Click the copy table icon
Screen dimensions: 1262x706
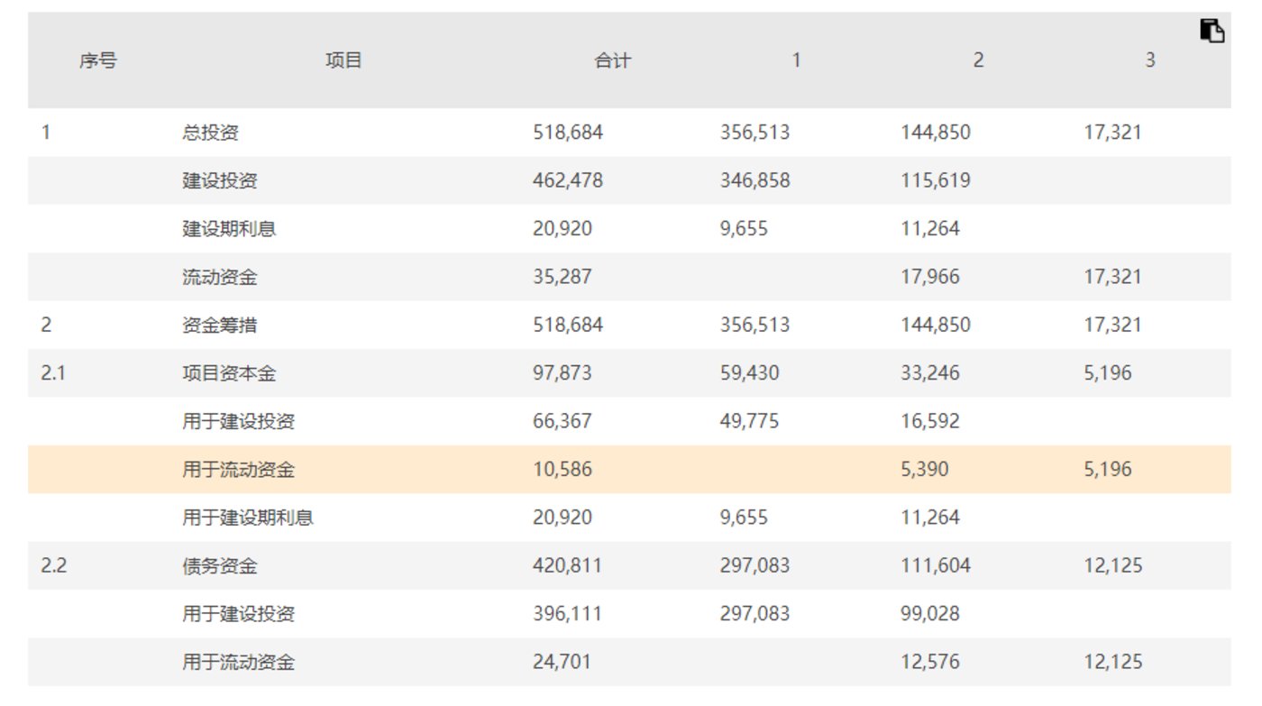(x=1212, y=31)
